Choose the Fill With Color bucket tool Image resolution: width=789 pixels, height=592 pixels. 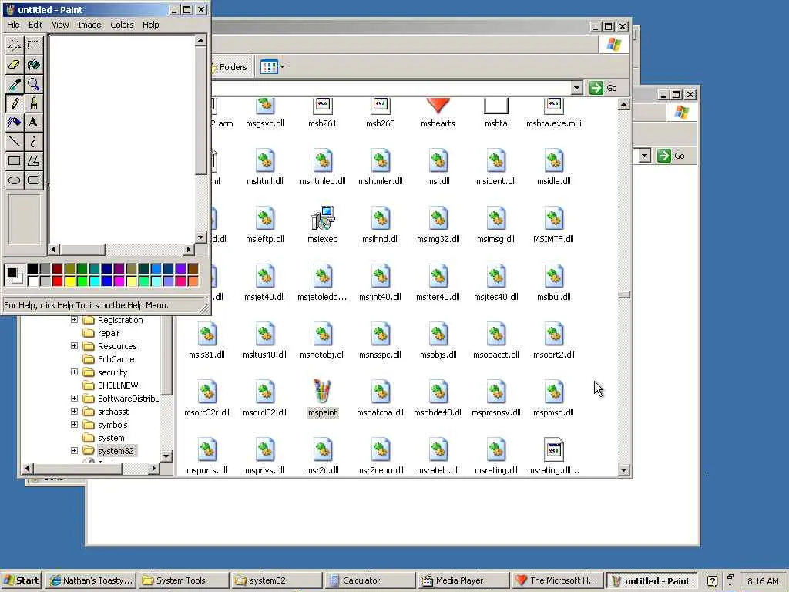(34, 65)
